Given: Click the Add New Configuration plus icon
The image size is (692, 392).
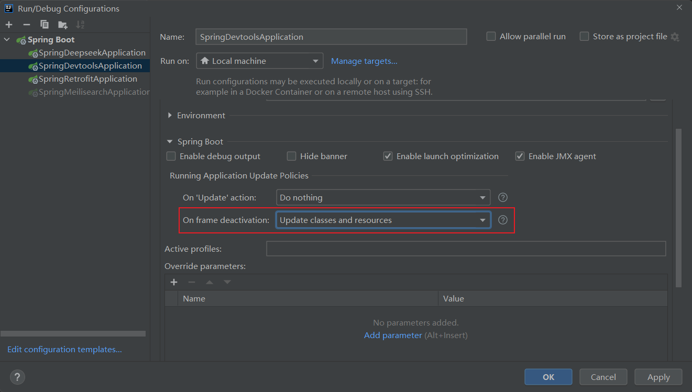Looking at the screenshot, I should pyautogui.click(x=9, y=25).
